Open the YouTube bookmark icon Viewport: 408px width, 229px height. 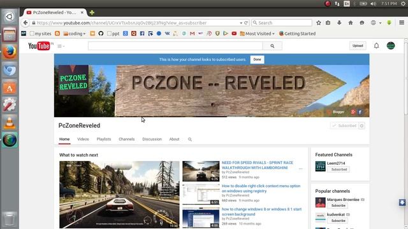click(234, 34)
